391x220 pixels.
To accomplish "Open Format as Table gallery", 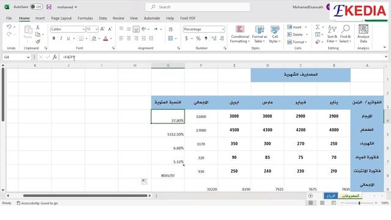I will point(259,34).
